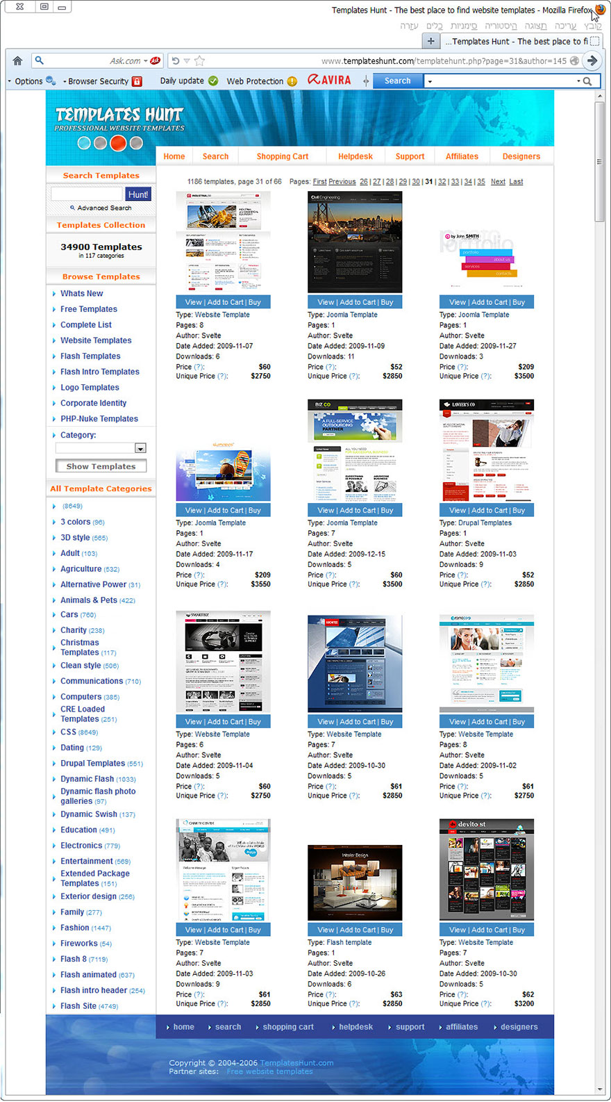Open the Designers navigation tab
This screenshot has width=611, height=1102.
(x=521, y=156)
